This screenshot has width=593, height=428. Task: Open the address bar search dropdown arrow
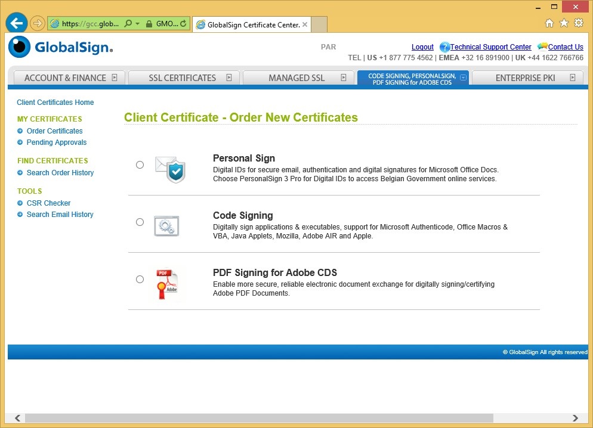click(138, 24)
